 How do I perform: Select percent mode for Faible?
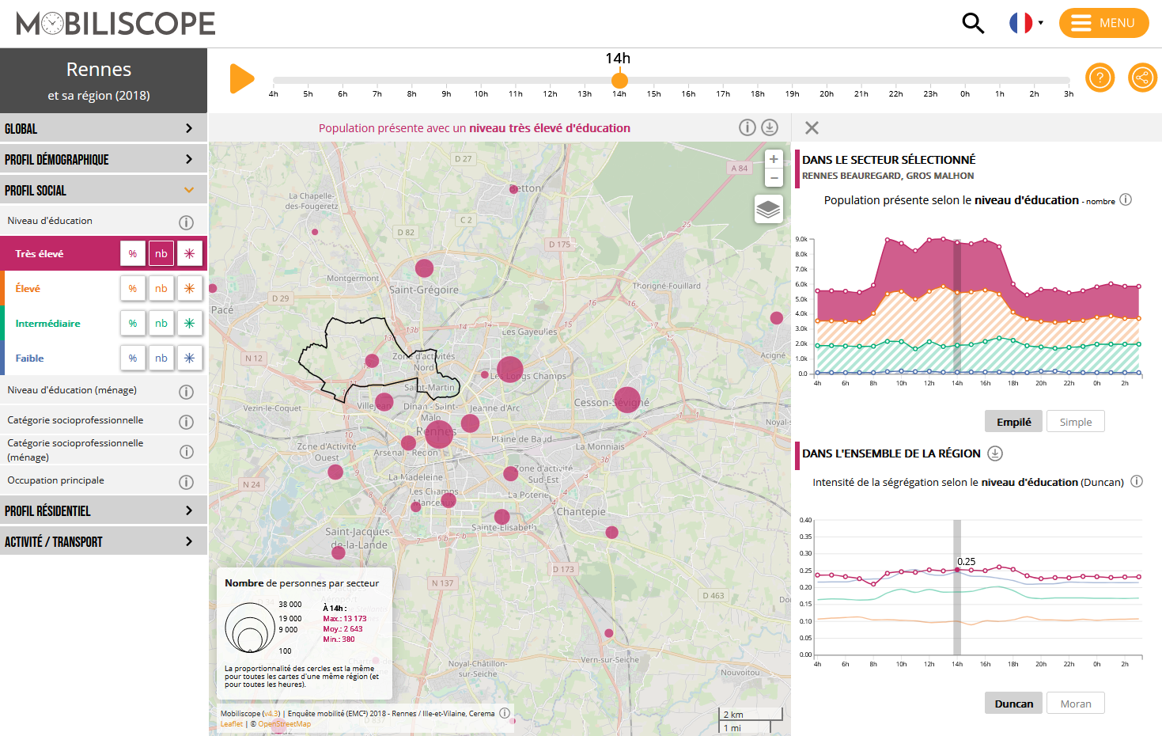point(133,358)
